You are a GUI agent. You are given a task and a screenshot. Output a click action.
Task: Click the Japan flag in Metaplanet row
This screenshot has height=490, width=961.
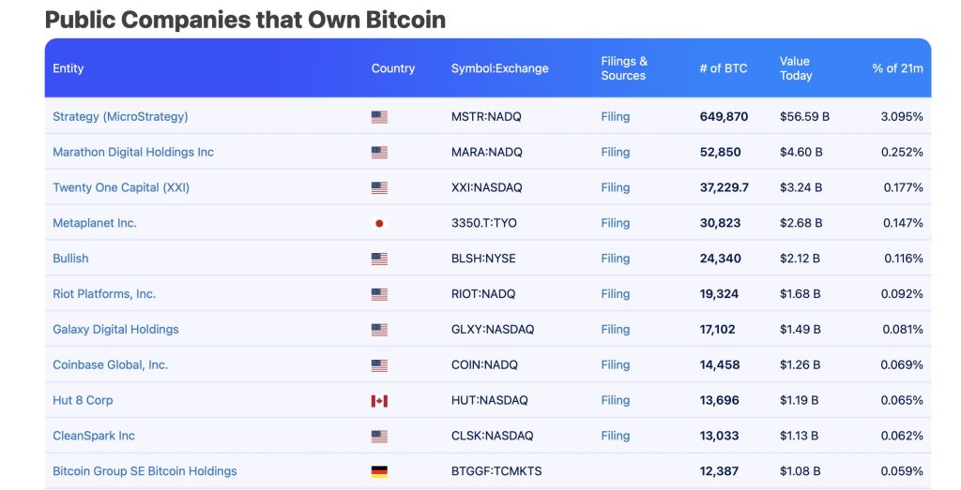tap(379, 223)
